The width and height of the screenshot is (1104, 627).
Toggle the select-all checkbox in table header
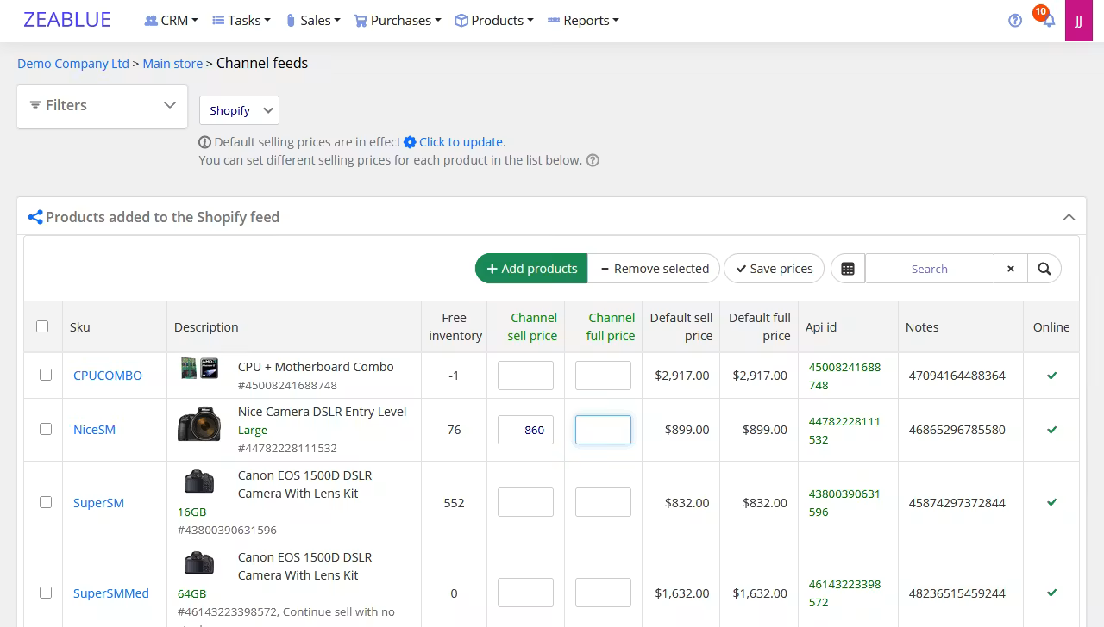click(x=42, y=326)
